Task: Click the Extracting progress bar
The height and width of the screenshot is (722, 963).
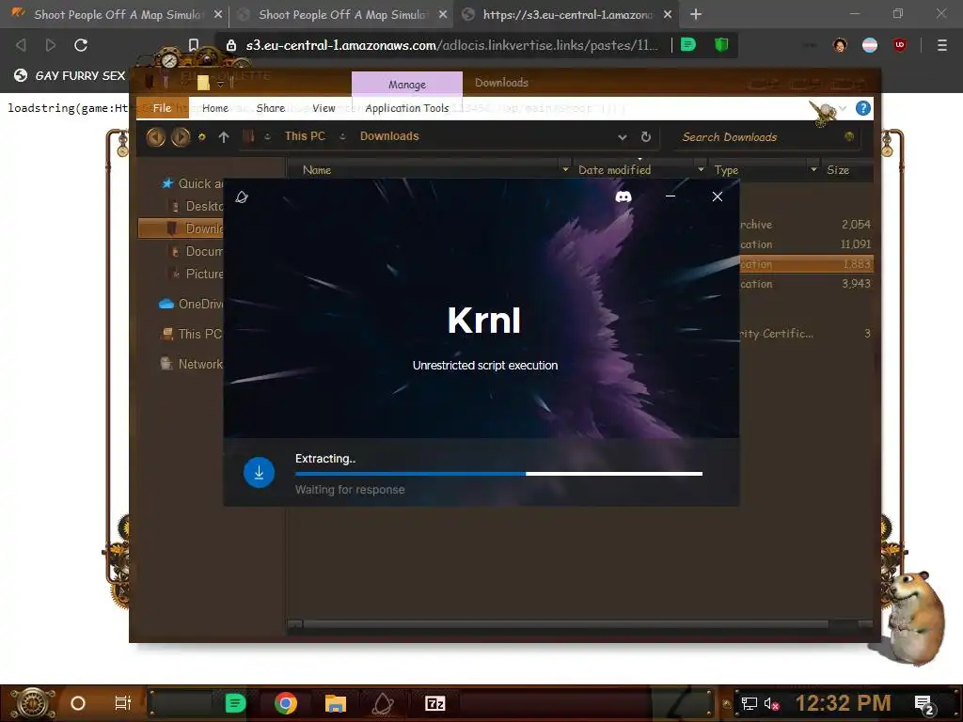Action: pos(498,474)
